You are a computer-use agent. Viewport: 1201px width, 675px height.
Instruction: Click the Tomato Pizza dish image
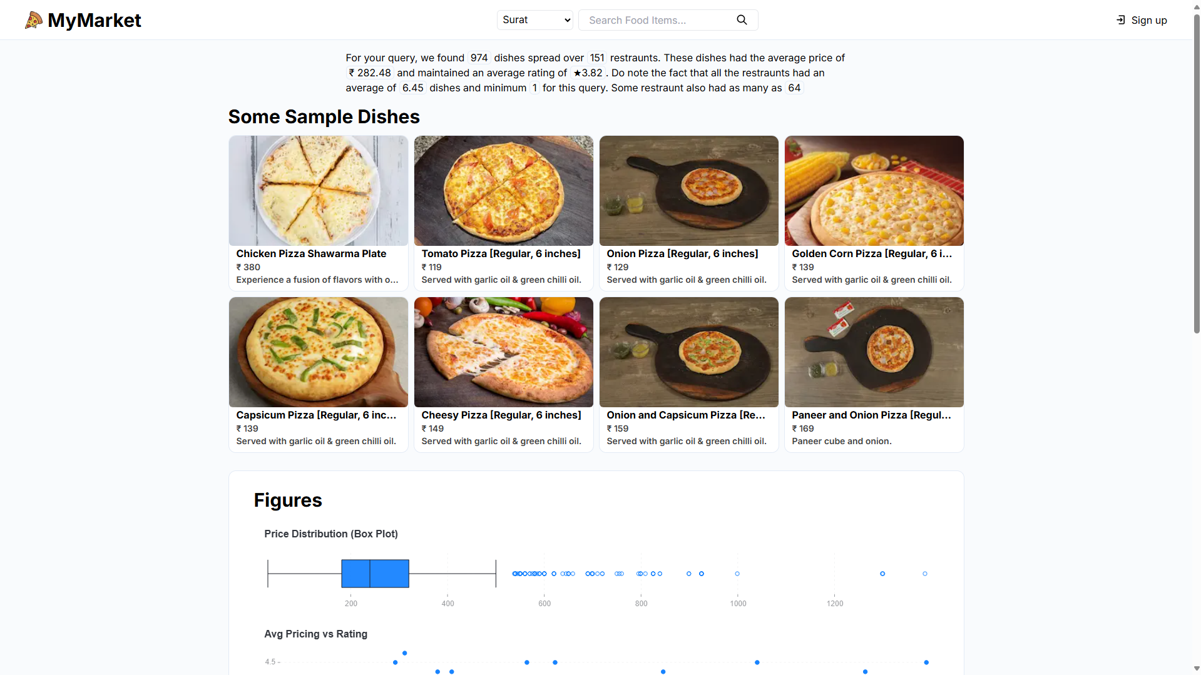coord(503,191)
